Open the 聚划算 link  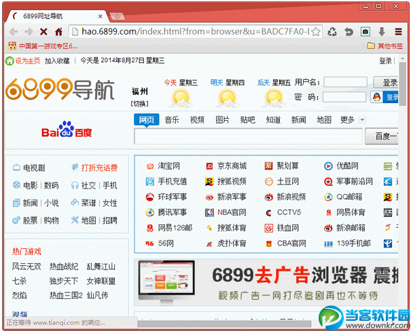[x=288, y=166]
